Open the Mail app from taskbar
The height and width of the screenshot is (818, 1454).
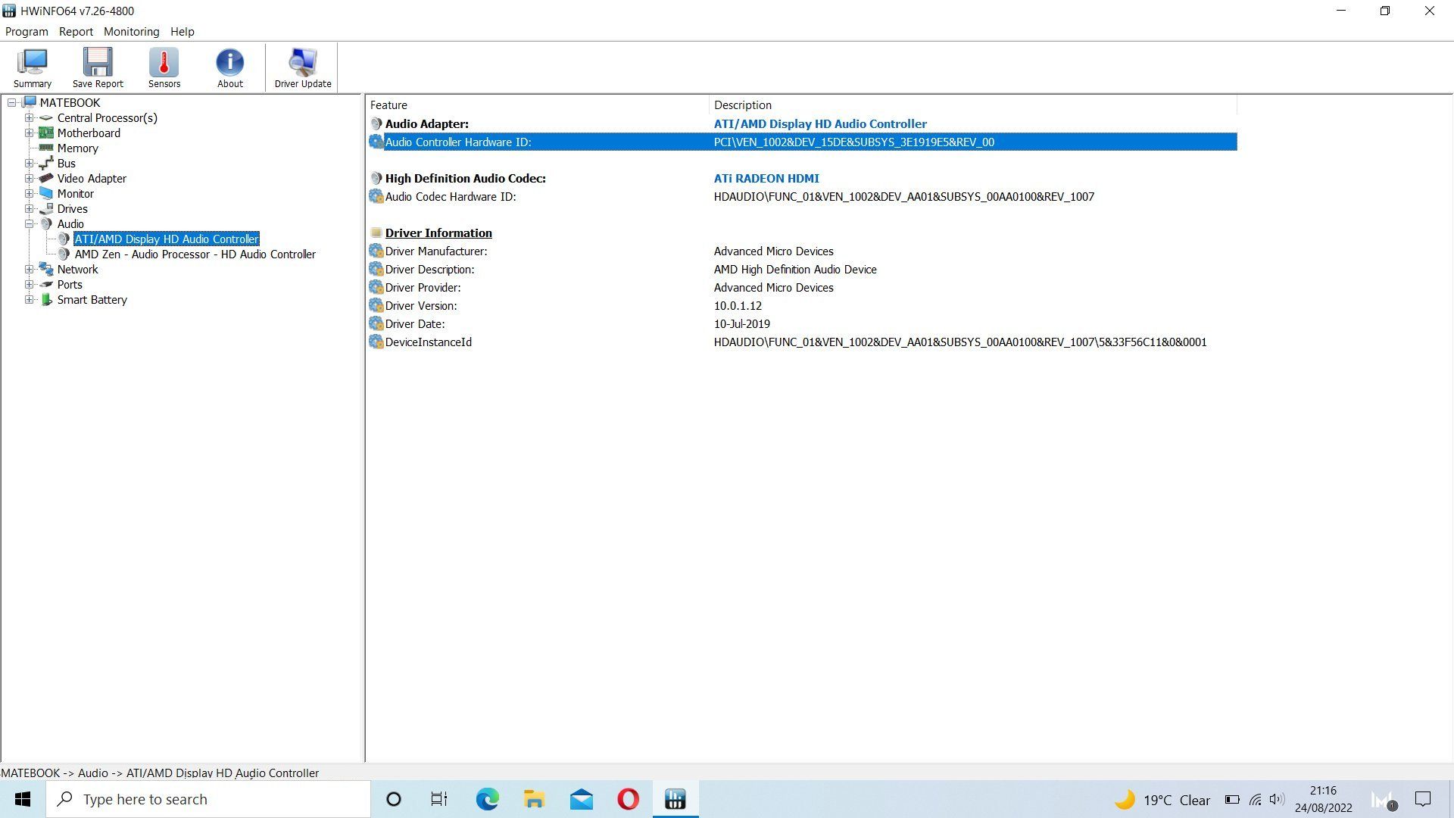(582, 799)
